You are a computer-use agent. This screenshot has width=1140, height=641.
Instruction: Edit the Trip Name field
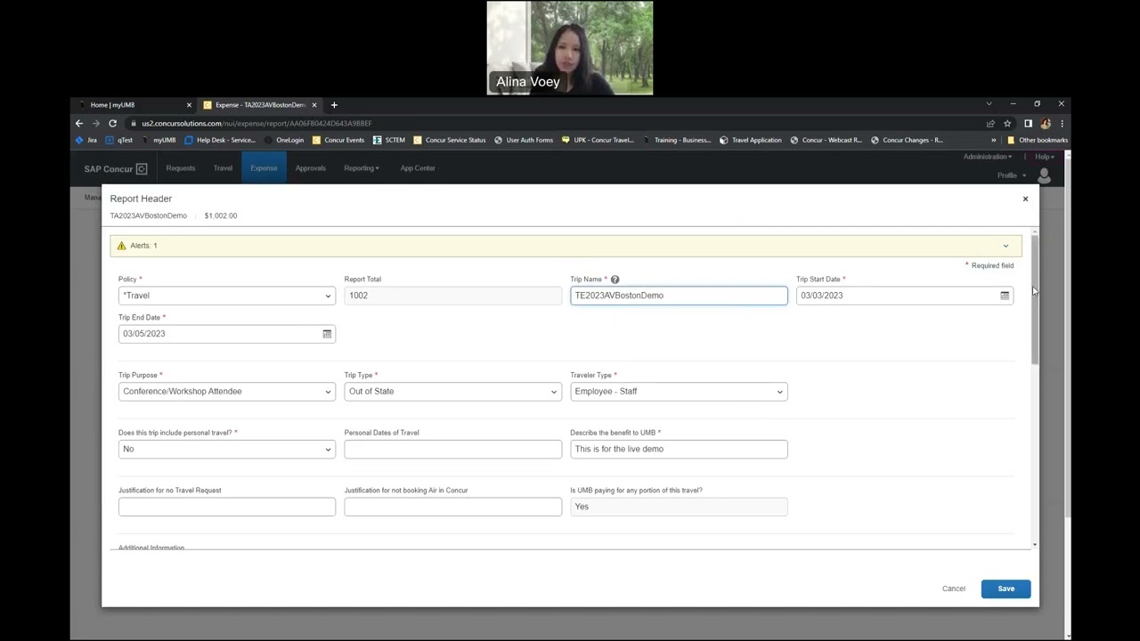pyautogui.click(x=679, y=296)
